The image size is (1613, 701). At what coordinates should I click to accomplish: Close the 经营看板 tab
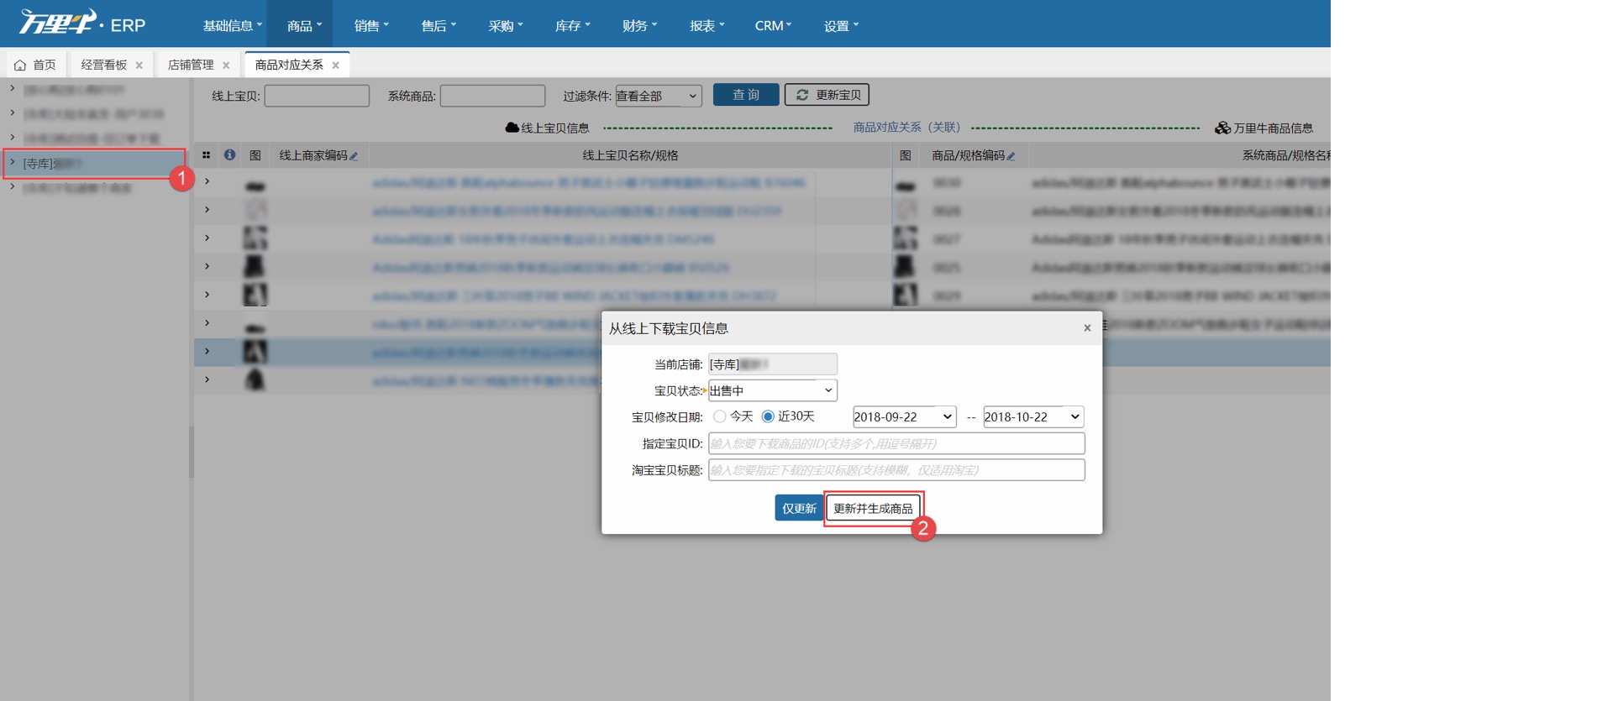139,65
